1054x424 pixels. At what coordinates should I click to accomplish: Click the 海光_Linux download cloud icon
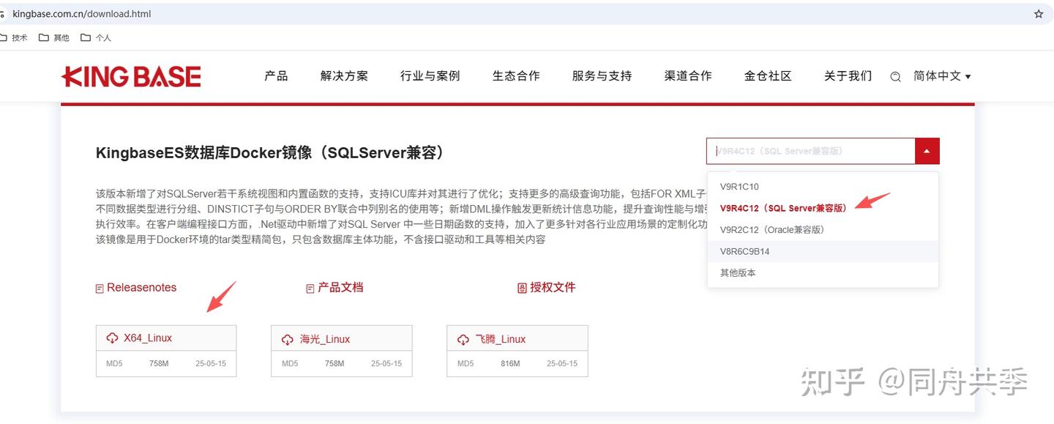[288, 338]
